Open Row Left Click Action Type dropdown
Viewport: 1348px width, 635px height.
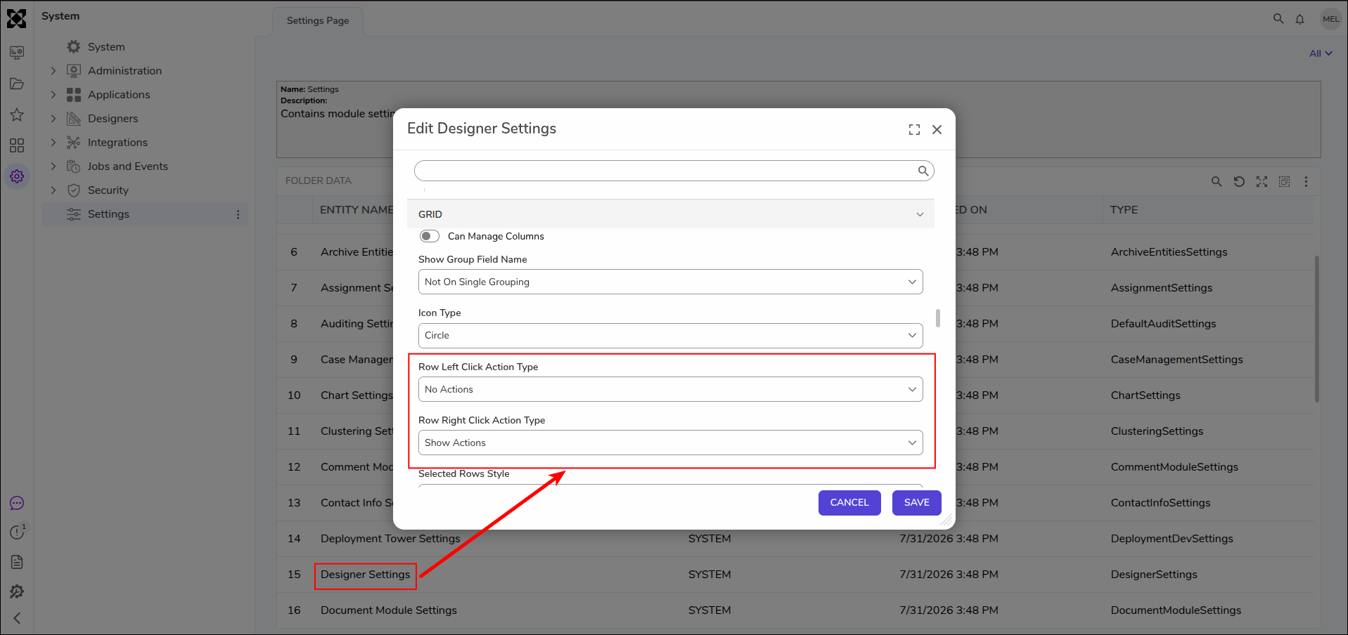(x=671, y=389)
